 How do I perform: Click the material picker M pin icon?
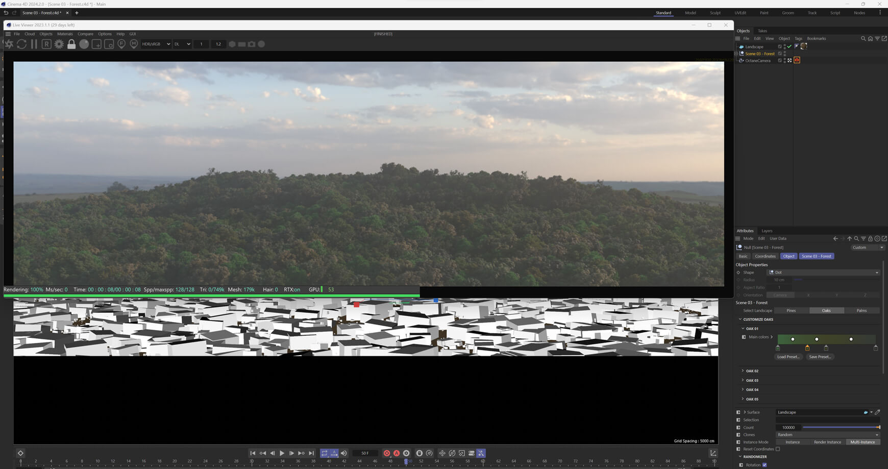click(x=134, y=44)
